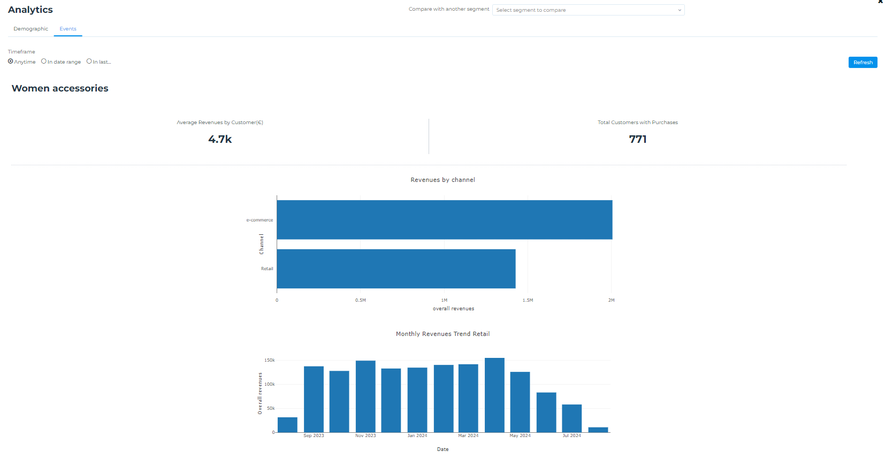Click the Timeframe label

pos(21,52)
